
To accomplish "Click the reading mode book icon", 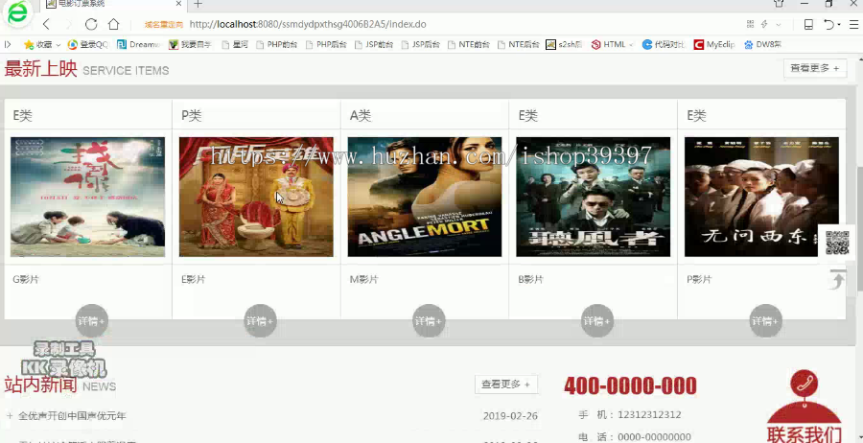I will point(808,24).
